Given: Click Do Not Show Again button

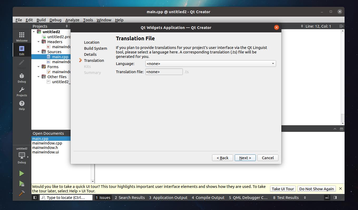Looking at the screenshot, I should 316,189.
